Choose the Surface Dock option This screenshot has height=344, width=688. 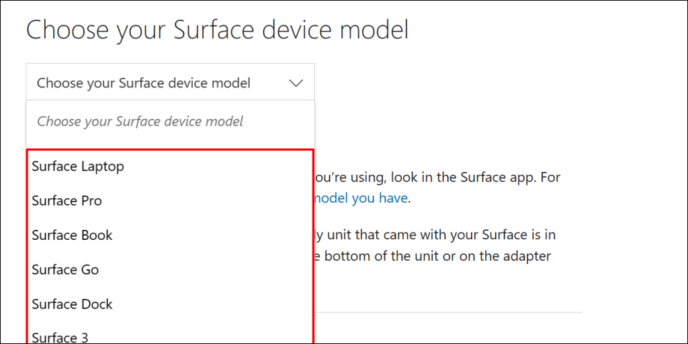72,304
